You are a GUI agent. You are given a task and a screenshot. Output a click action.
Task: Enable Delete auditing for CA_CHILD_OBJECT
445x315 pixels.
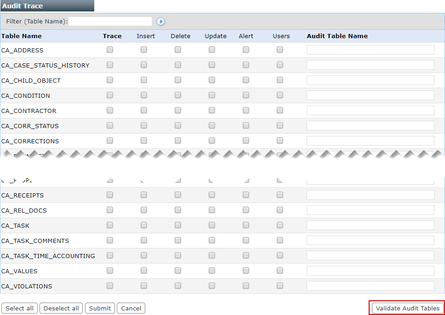tap(177, 80)
